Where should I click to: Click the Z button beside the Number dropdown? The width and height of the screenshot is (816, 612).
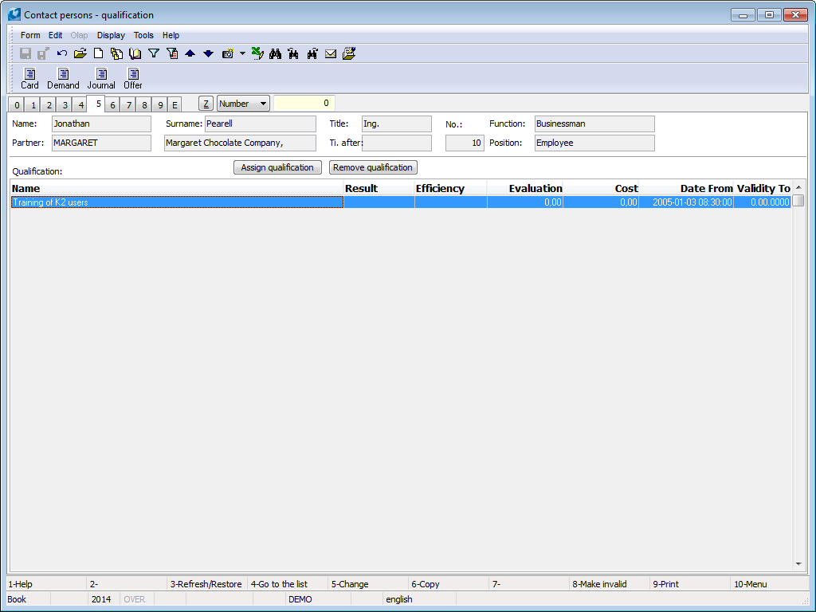coord(206,104)
